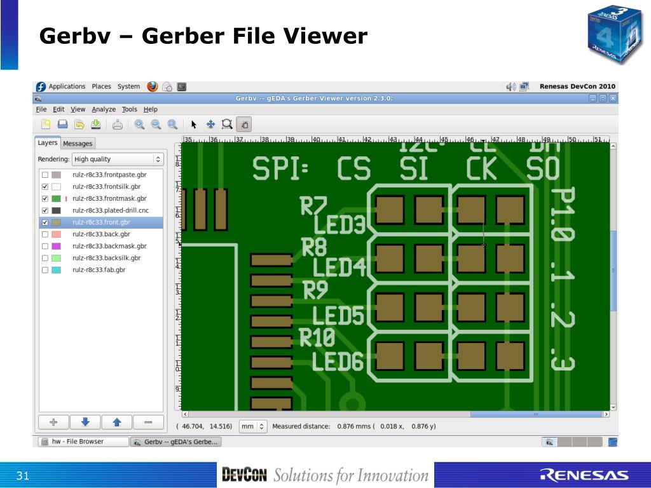Click the Print toolbar icon
The image size is (651, 488).
click(118, 124)
